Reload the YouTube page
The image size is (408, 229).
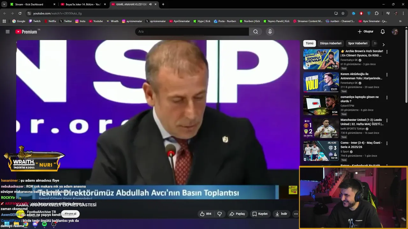pyautogui.click(x=20, y=13)
